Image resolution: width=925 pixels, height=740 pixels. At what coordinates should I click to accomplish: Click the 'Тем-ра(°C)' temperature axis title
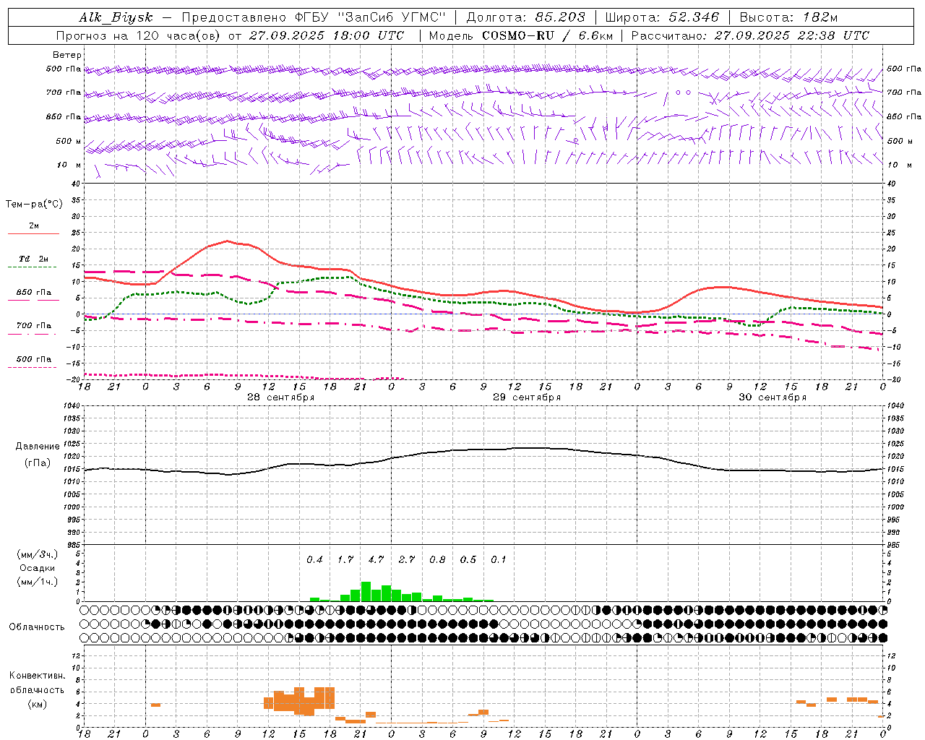[x=34, y=205]
